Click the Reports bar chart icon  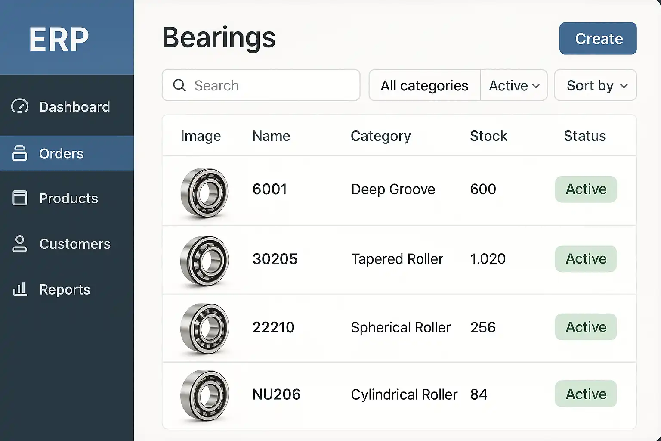click(20, 289)
